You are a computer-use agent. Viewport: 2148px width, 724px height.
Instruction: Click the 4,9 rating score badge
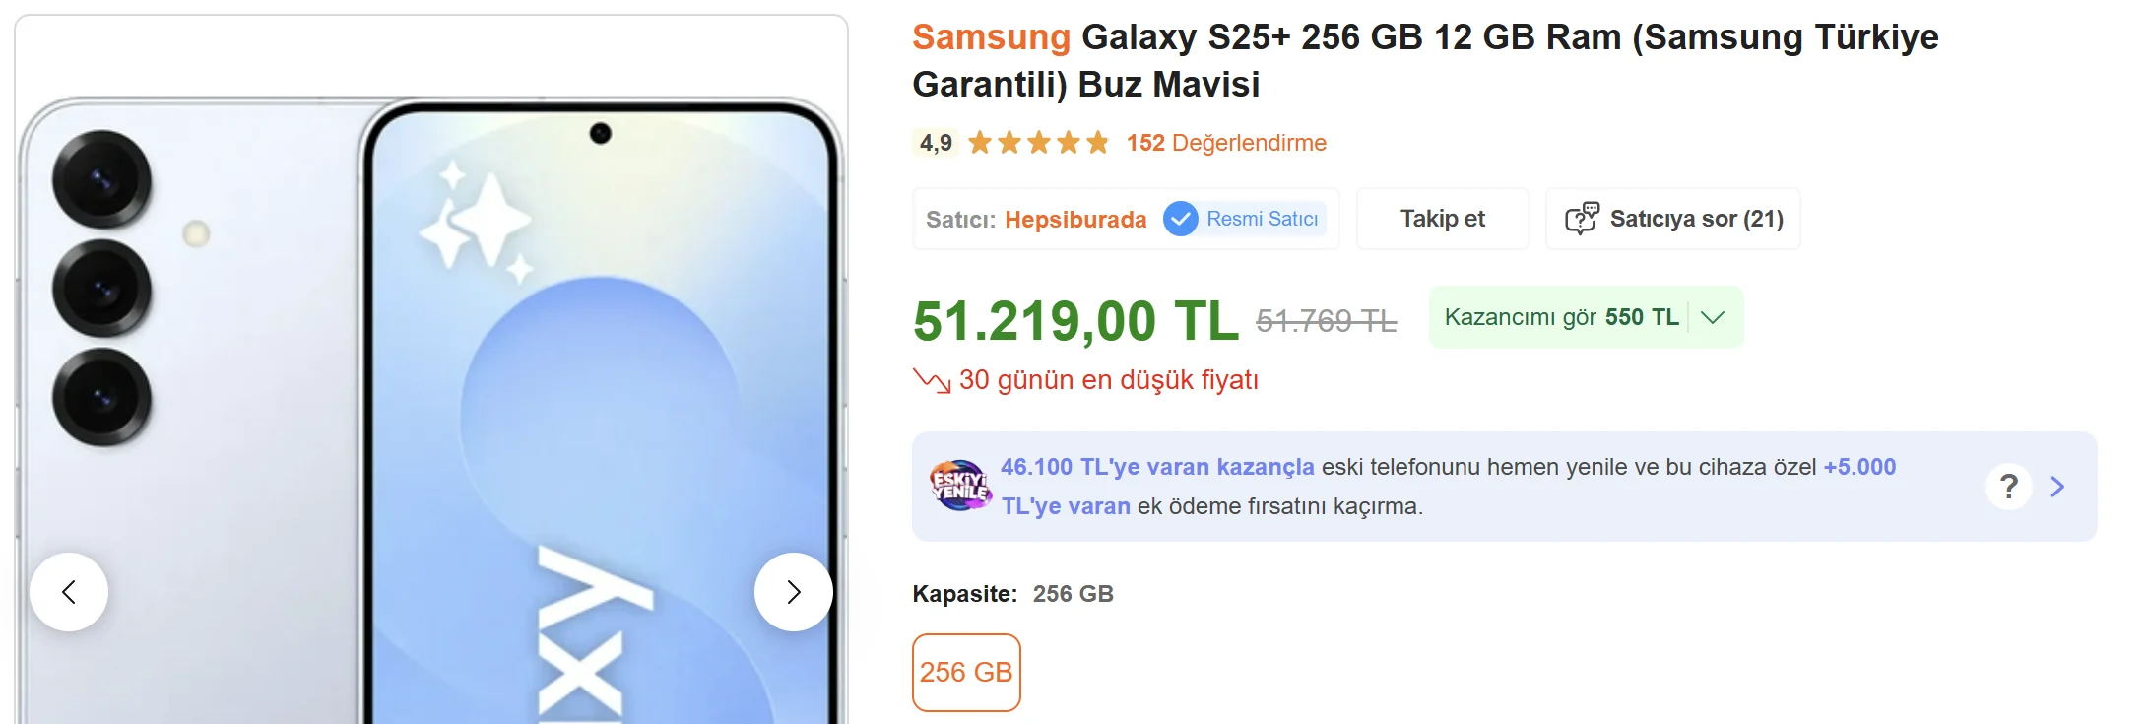(936, 143)
